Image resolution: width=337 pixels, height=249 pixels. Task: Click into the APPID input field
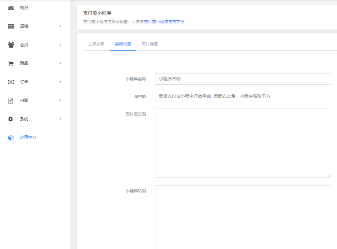[x=243, y=97]
